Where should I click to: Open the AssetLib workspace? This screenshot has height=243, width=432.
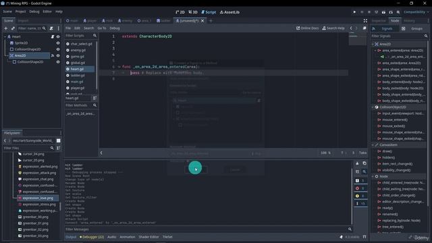230,12
